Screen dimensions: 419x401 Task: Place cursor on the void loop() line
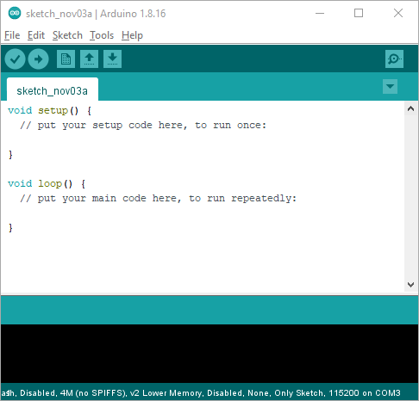[x=47, y=183]
